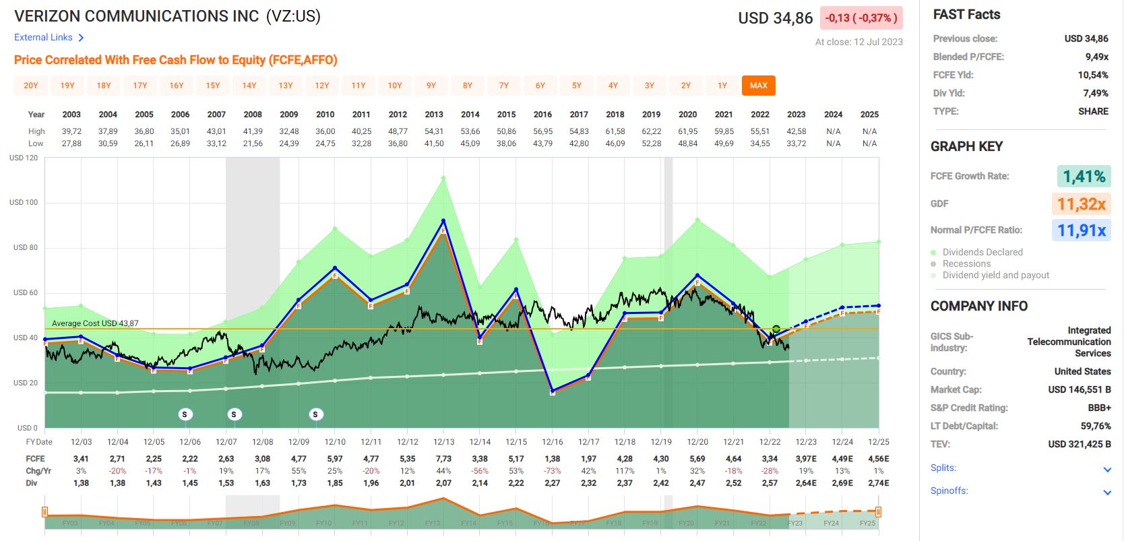Toggle Dividend yield and payout legend dot
Screen dimensions: 1124x541
tap(933, 276)
